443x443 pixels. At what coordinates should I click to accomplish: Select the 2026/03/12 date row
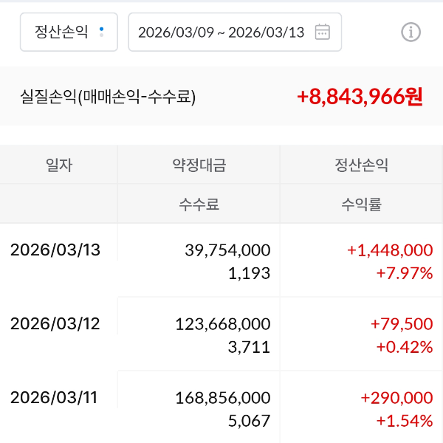(55, 323)
